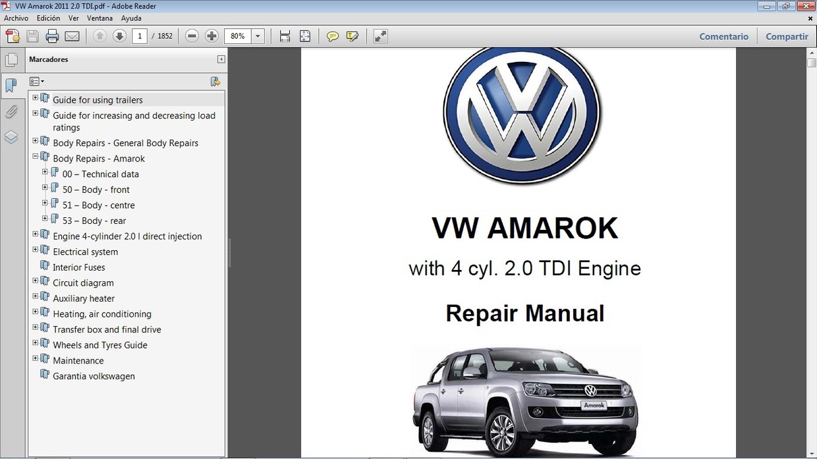Select Garantia volkswagen bookmark

(94, 376)
